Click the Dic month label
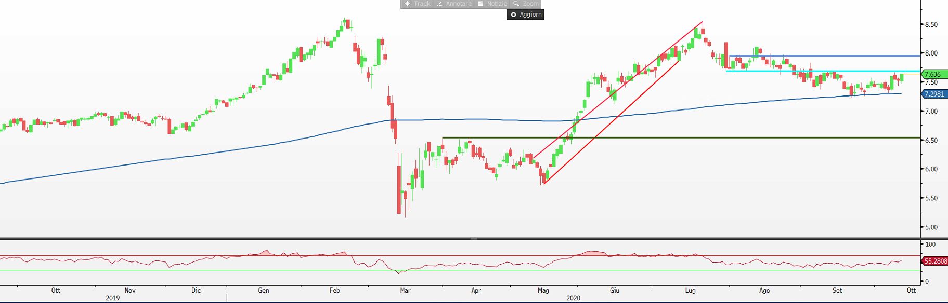The height and width of the screenshot is (303, 948). (196, 291)
